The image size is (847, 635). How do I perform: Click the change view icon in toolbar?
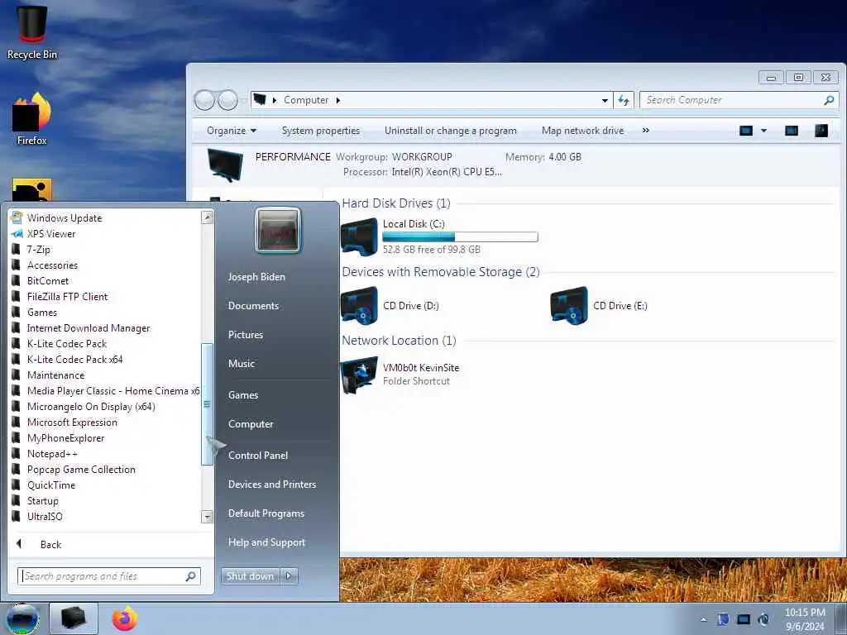[745, 131]
